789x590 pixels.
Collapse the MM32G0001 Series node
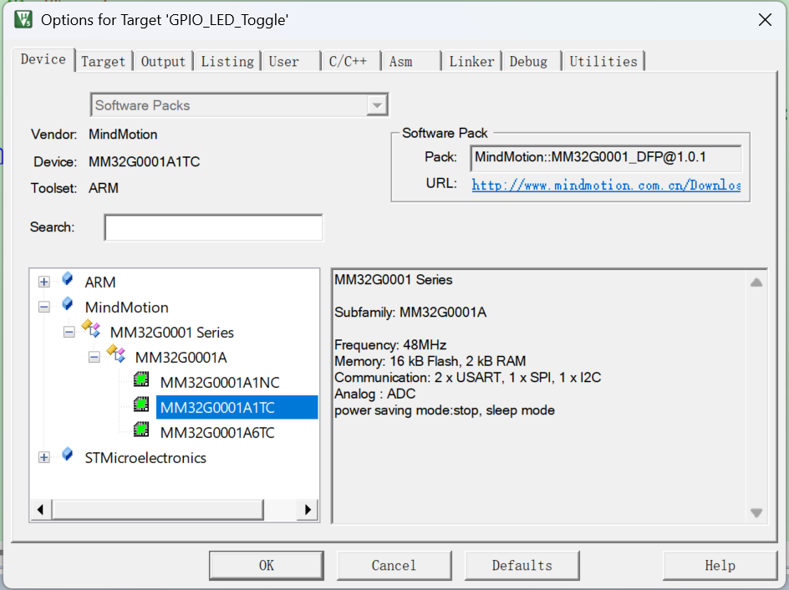click(x=69, y=333)
